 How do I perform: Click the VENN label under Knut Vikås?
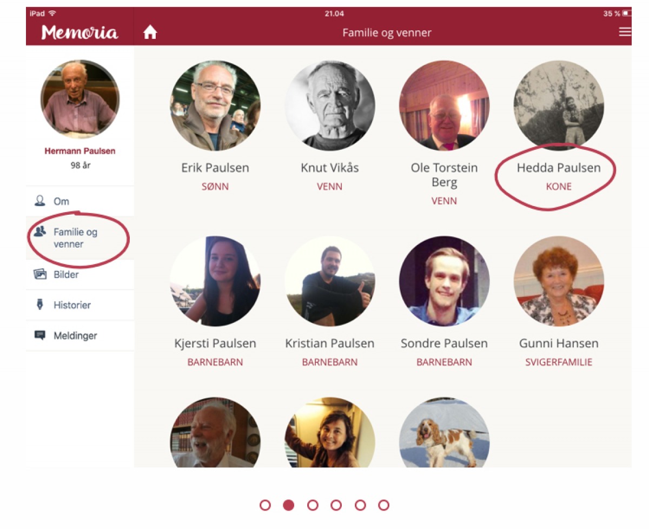coord(330,187)
